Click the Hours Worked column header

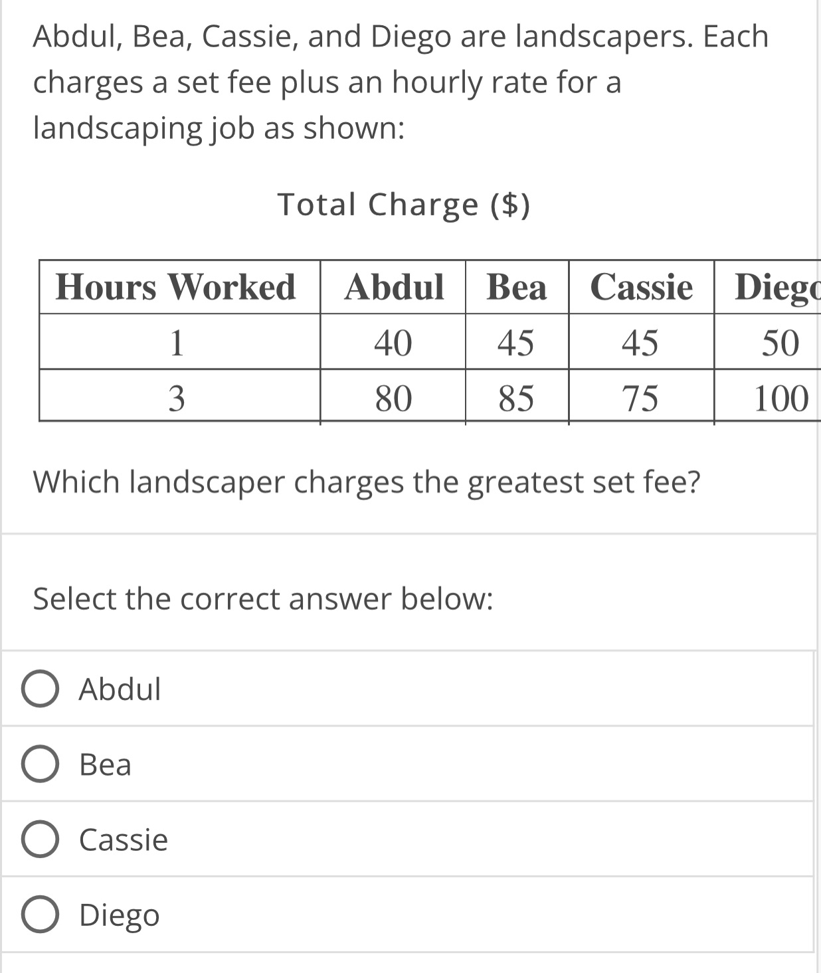[x=177, y=287]
